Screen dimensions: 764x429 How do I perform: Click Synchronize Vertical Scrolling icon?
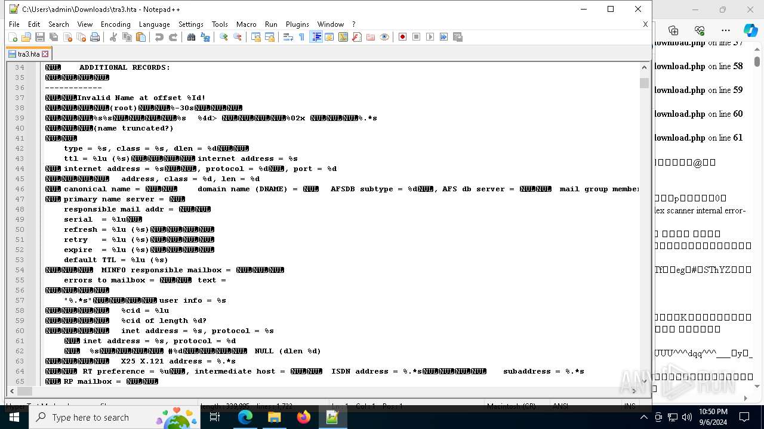256,37
